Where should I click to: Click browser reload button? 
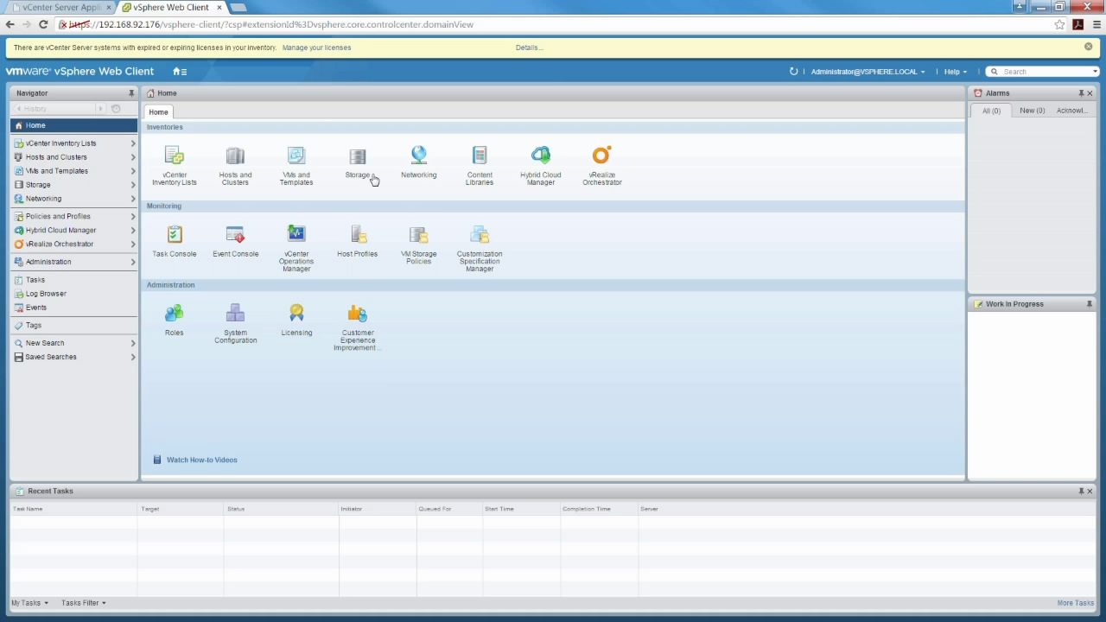coord(43,24)
